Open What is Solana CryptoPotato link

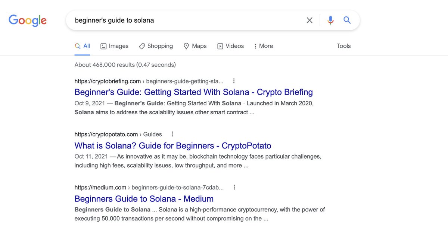[x=172, y=146]
